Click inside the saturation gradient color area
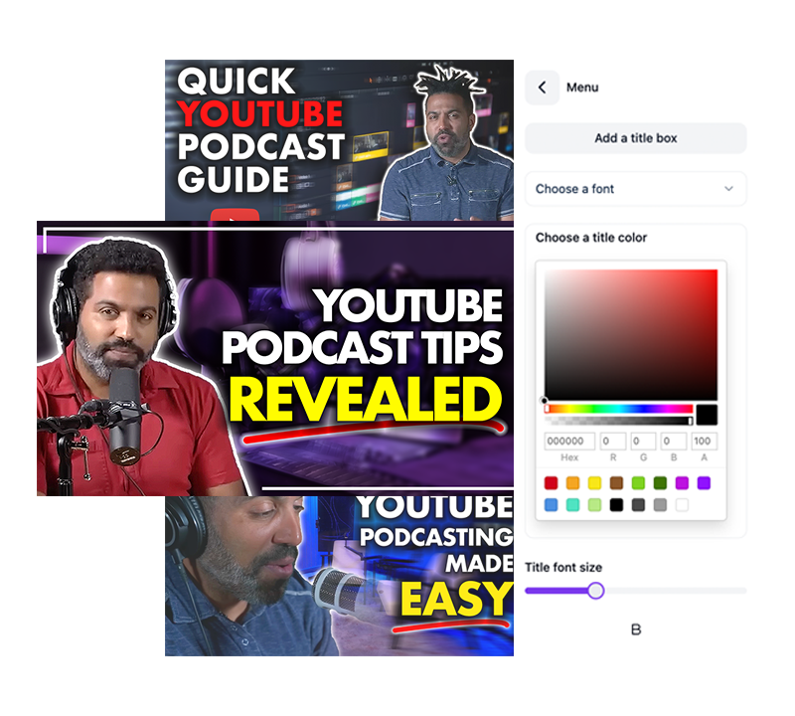The image size is (795, 716). click(631, 335)
